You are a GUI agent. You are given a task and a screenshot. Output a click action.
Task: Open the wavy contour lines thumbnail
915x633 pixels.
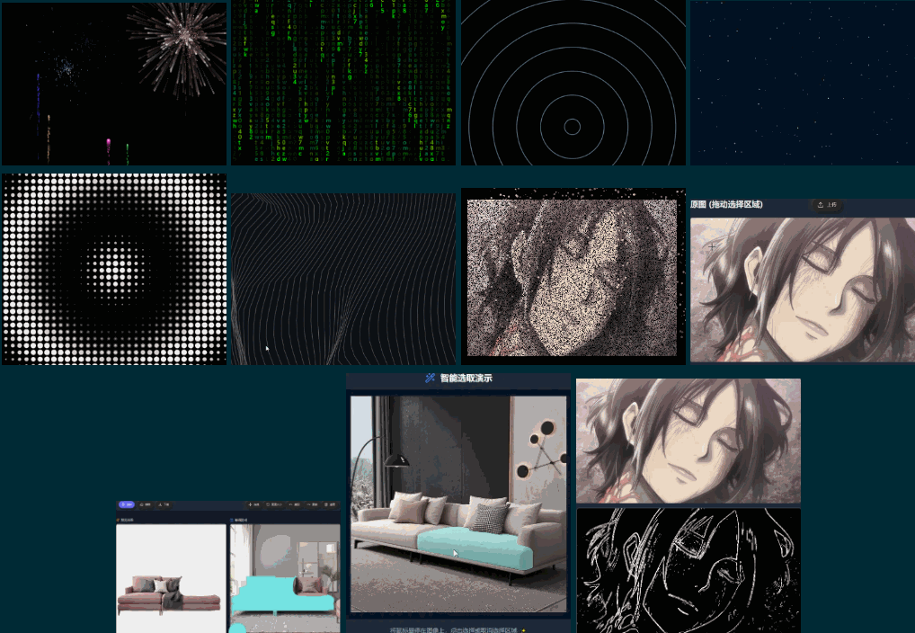tap(343, 279)
